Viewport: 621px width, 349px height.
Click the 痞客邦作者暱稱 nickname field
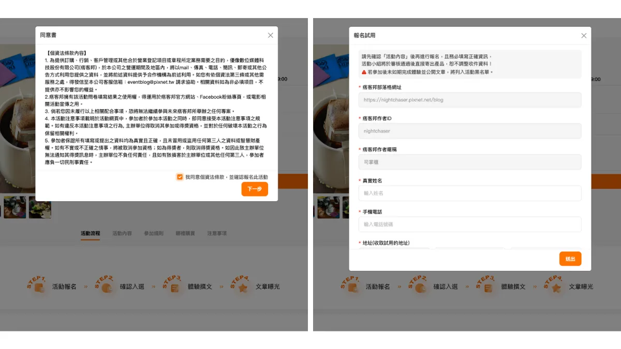point(470,162)
